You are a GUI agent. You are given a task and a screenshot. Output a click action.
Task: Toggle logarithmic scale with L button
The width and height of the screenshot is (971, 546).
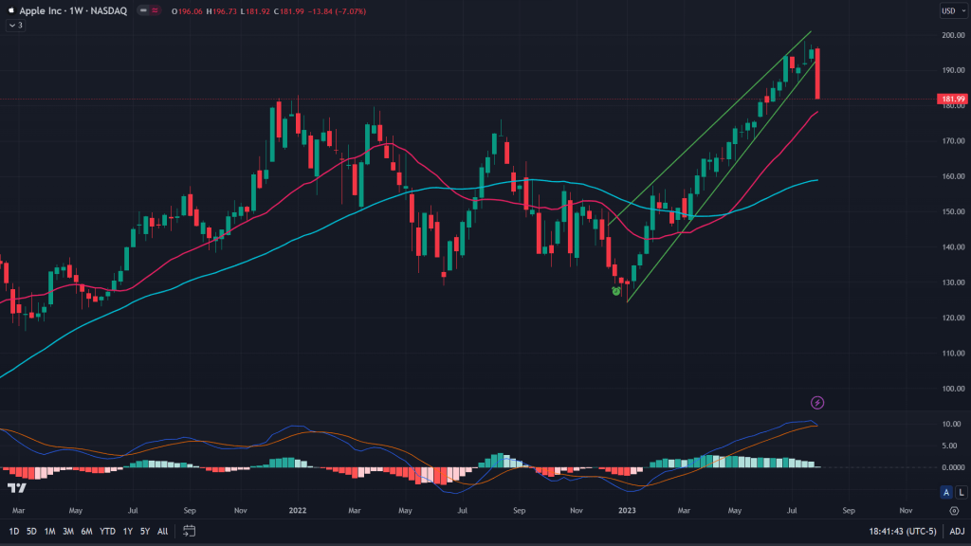coord(959,491)
